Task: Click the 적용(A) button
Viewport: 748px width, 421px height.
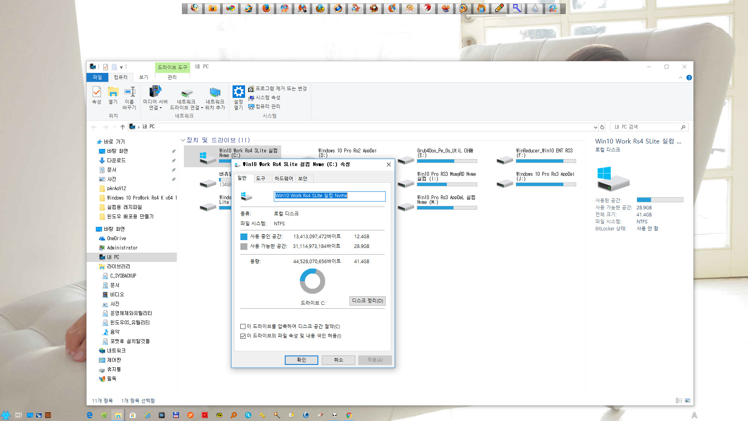Action: pos(375,360)
